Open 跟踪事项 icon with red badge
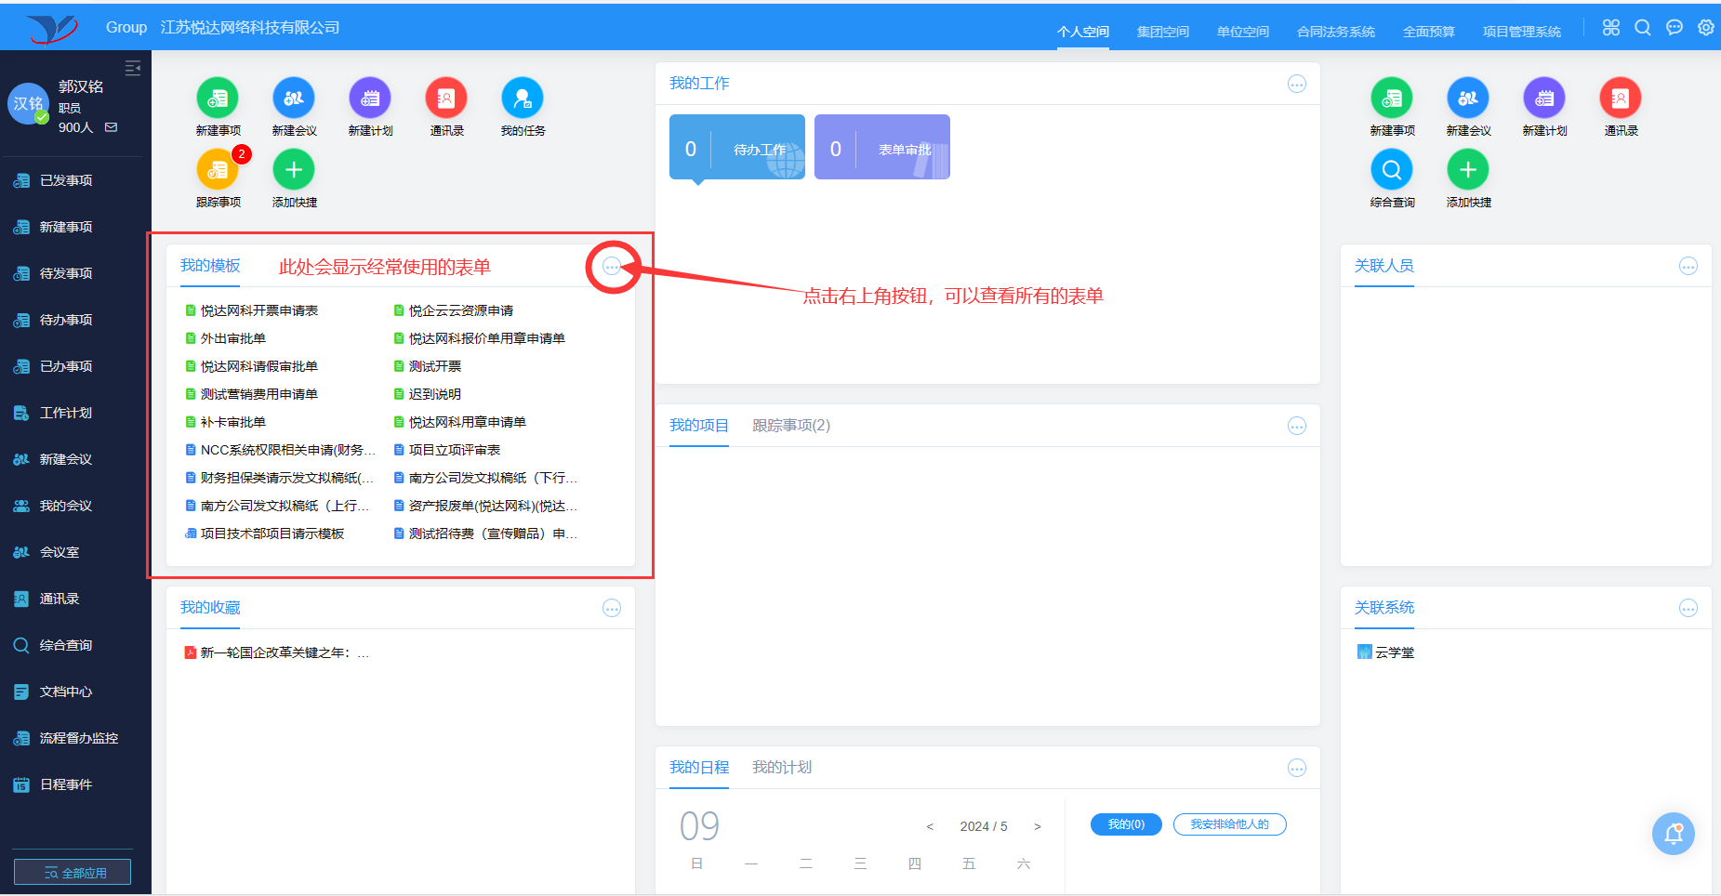This screenshot has height=896, width=1721. tap(218, 170)
